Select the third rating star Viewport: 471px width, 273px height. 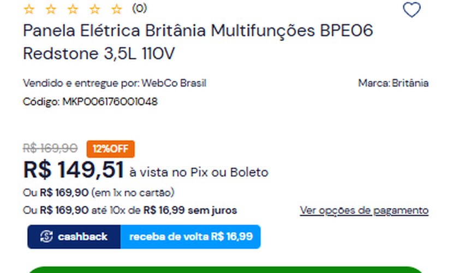(73, 9)
